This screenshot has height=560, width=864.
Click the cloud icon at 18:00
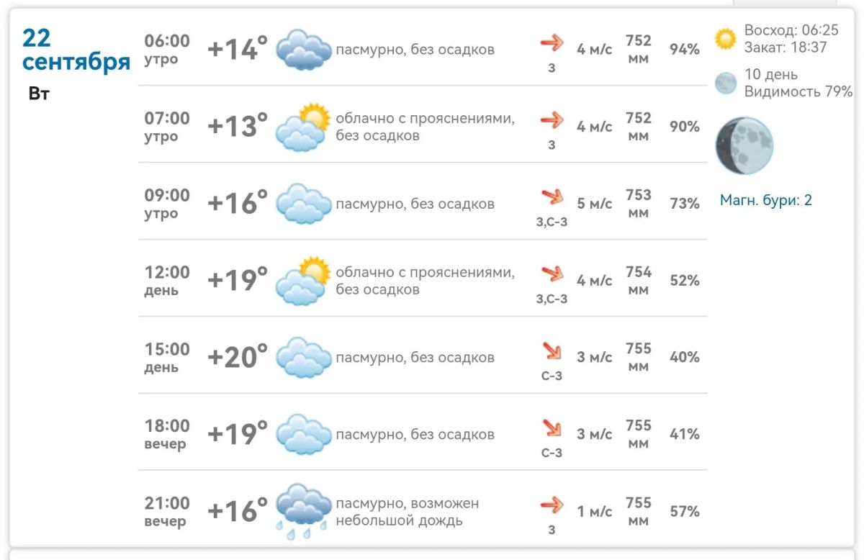[303, 434]
